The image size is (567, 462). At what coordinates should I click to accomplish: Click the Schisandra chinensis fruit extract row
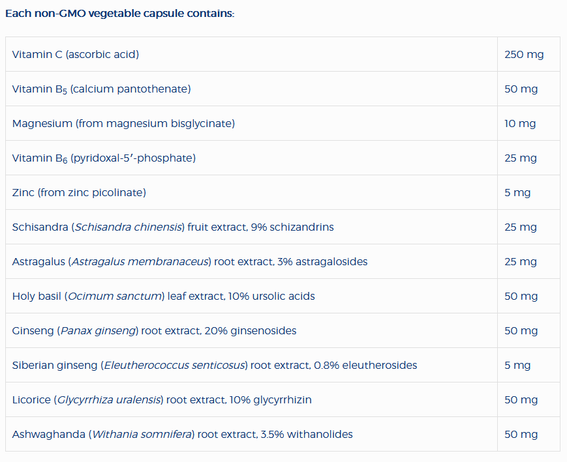173,227
